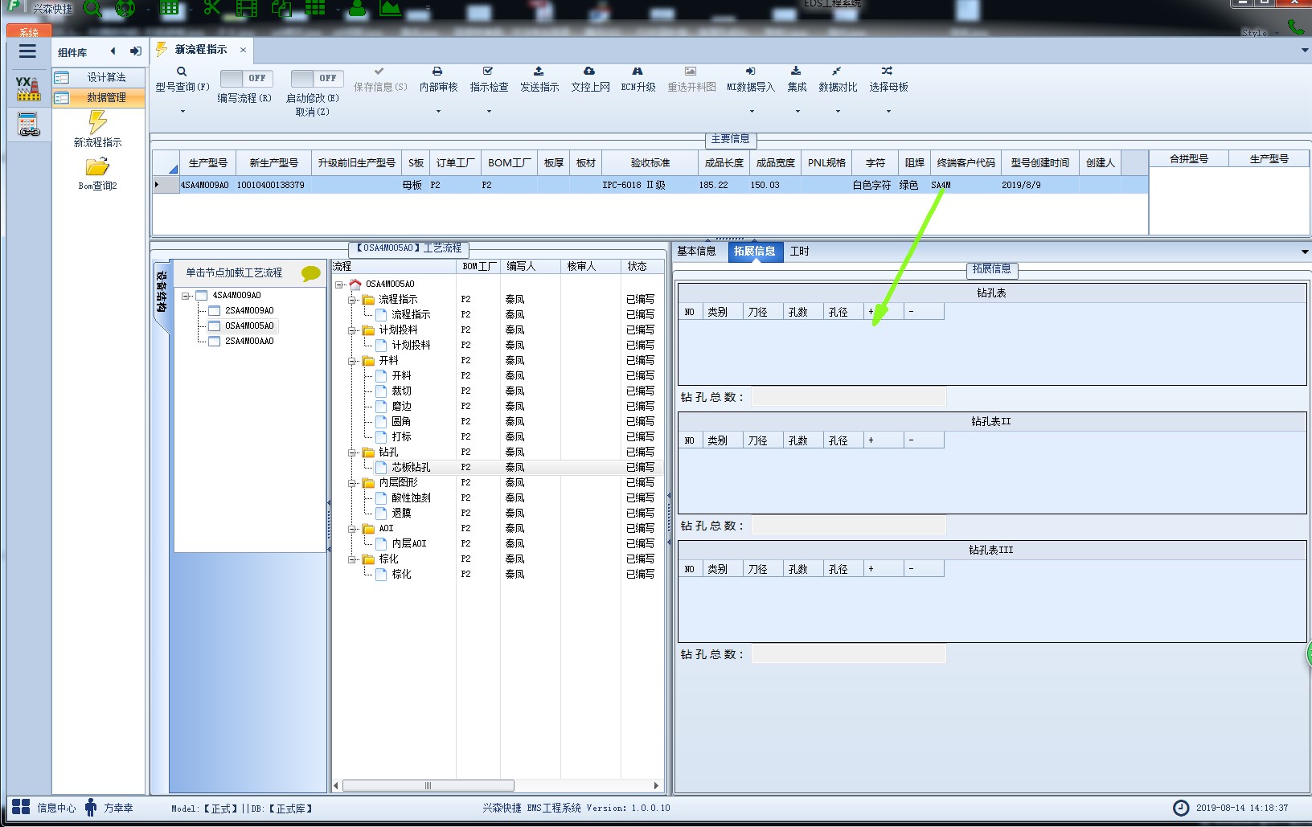Click the collapse arrow in 组件库 header
Image resolution: width=1312 pixels, height=827 pixels.
(113, 51)
